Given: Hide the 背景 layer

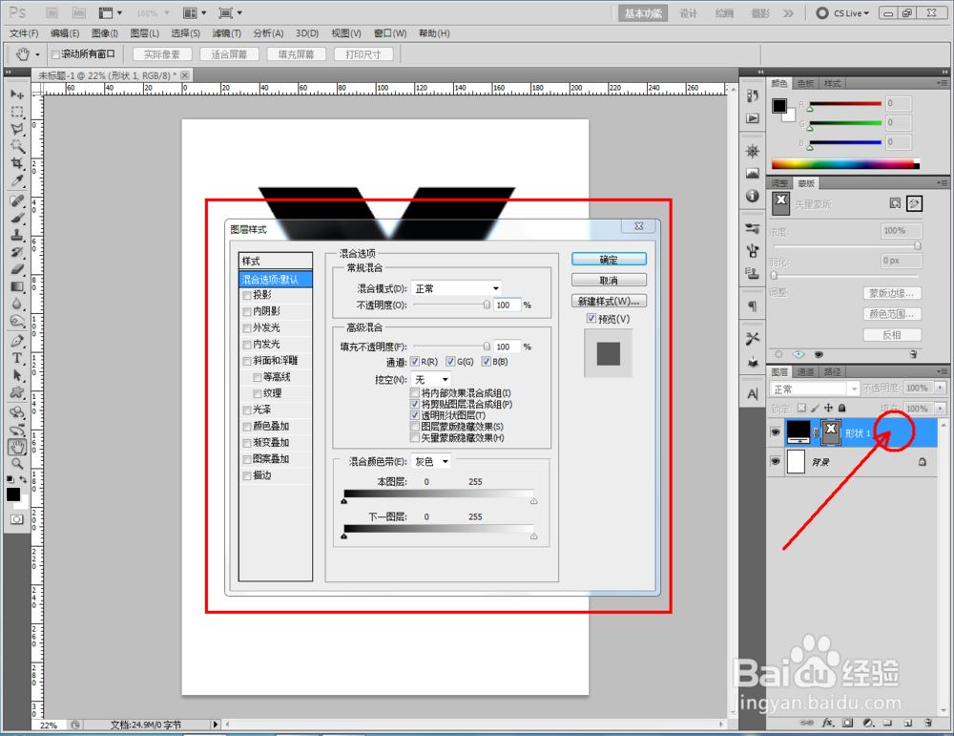Looking at the screenshot, I should 775,461.
